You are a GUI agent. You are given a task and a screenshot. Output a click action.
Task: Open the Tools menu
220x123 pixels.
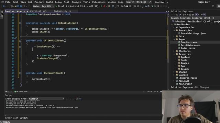click(86, 2)
